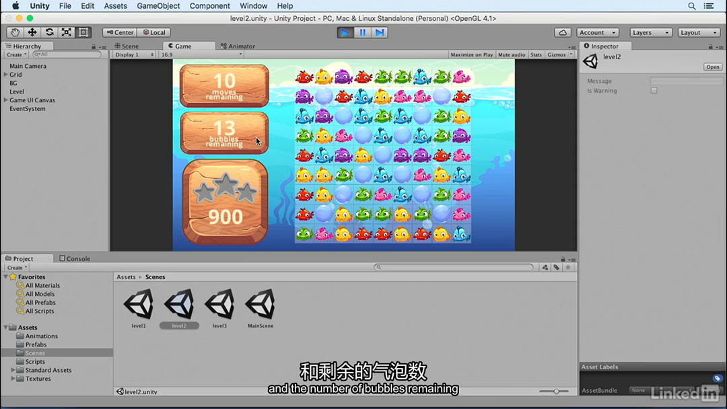Click the level3 scene asset

tap(219, 308)
